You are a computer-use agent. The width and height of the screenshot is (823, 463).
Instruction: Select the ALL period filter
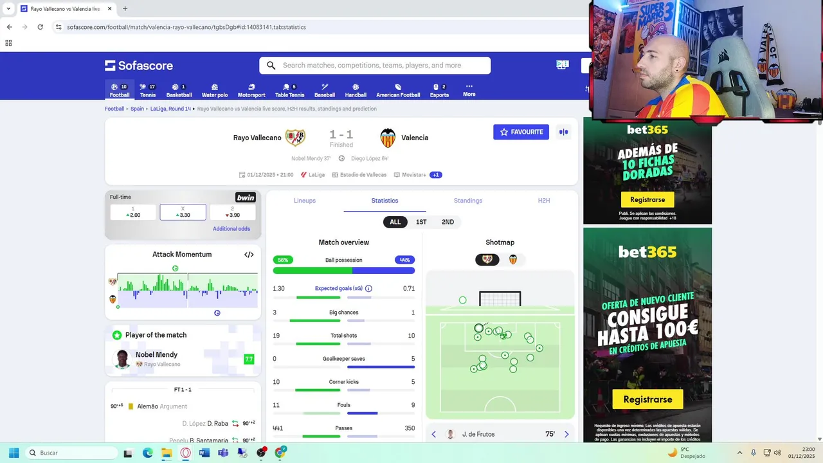pos(395,222)
